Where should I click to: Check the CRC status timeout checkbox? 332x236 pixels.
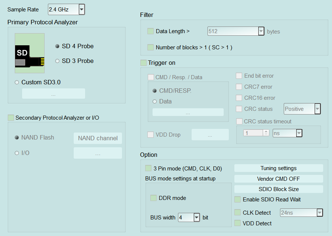coord(239,121)
